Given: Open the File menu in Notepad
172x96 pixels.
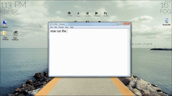Looking at the screenshot, I should pos(51,27).
